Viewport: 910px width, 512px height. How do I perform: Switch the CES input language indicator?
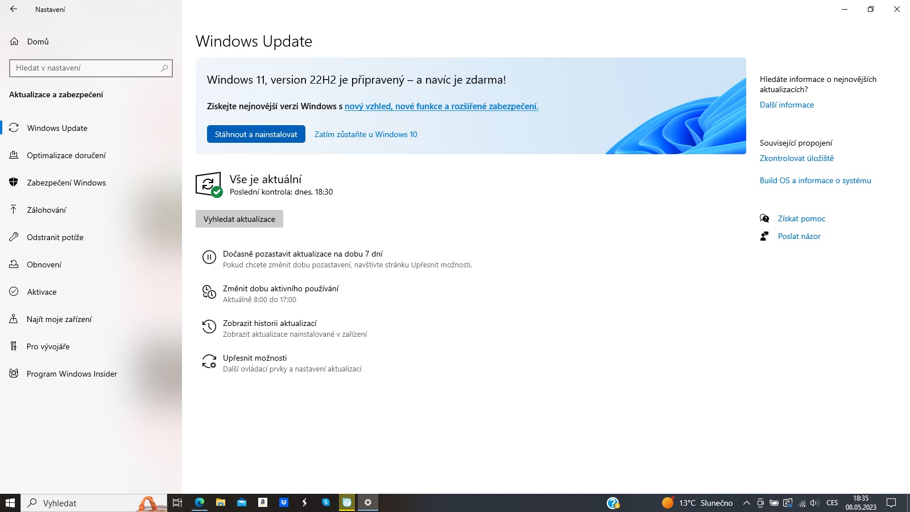pyautogui.click(x=832, y=503)
